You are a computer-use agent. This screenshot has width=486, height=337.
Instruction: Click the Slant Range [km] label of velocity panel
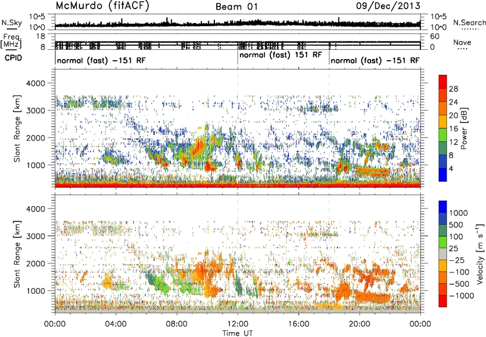pos(17,254)
